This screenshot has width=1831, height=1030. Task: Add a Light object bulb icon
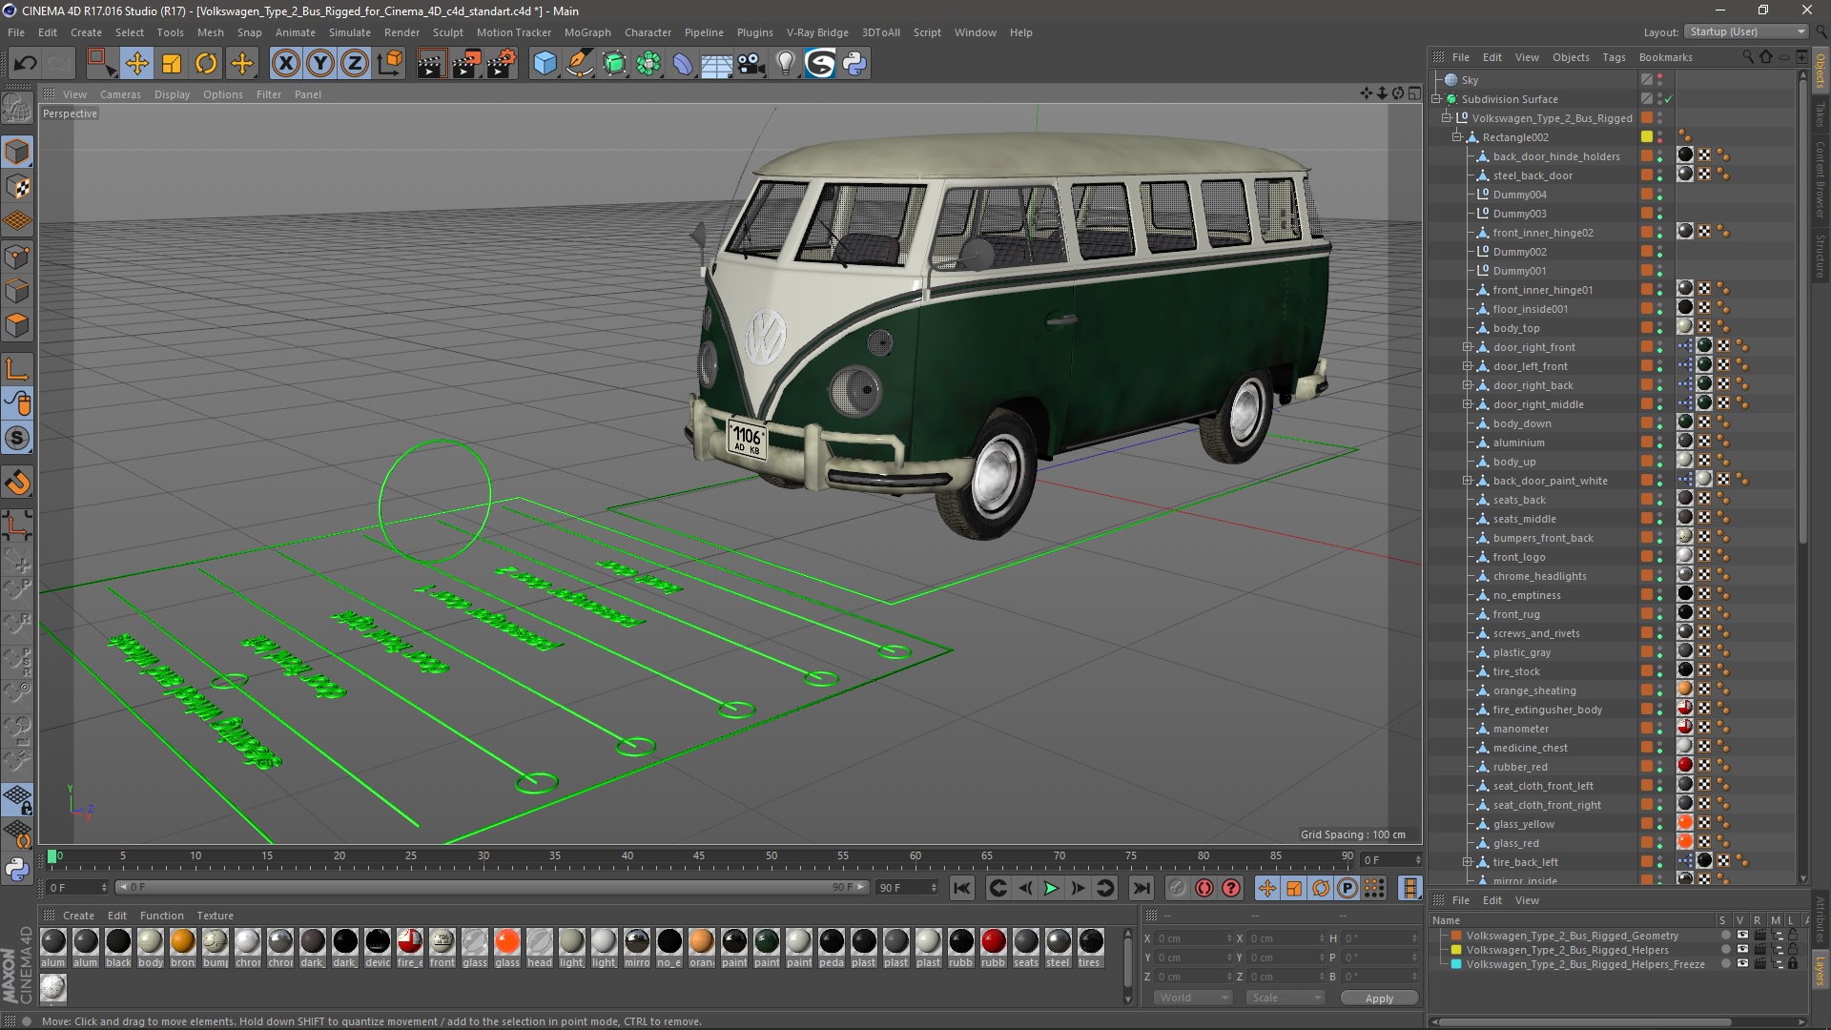pyautogui.click(x=786, y=64)
